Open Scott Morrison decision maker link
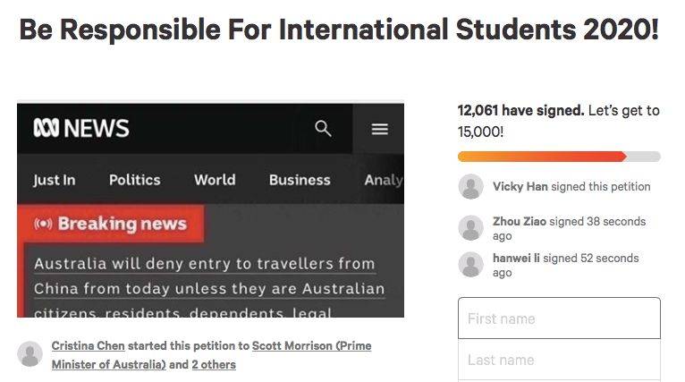Viewport: 685px width, 382px height. (x=211, y=355)
